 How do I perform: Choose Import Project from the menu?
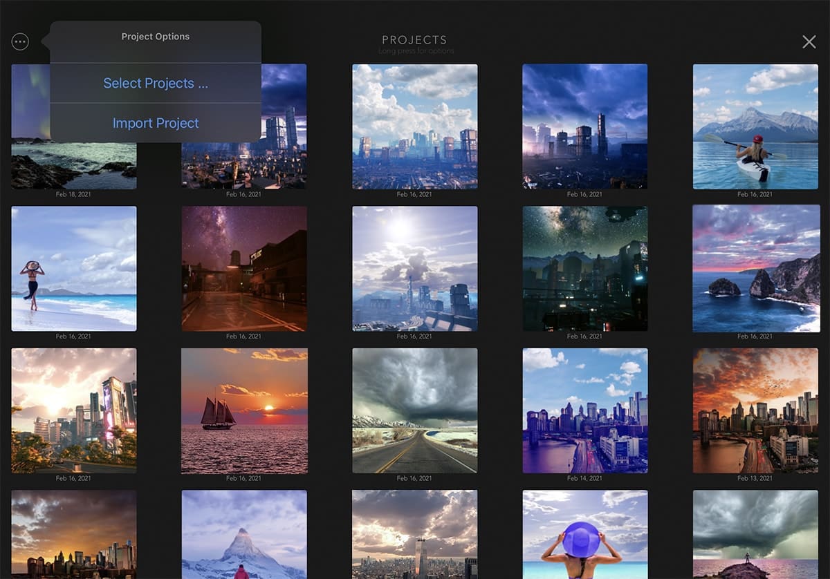156,123
